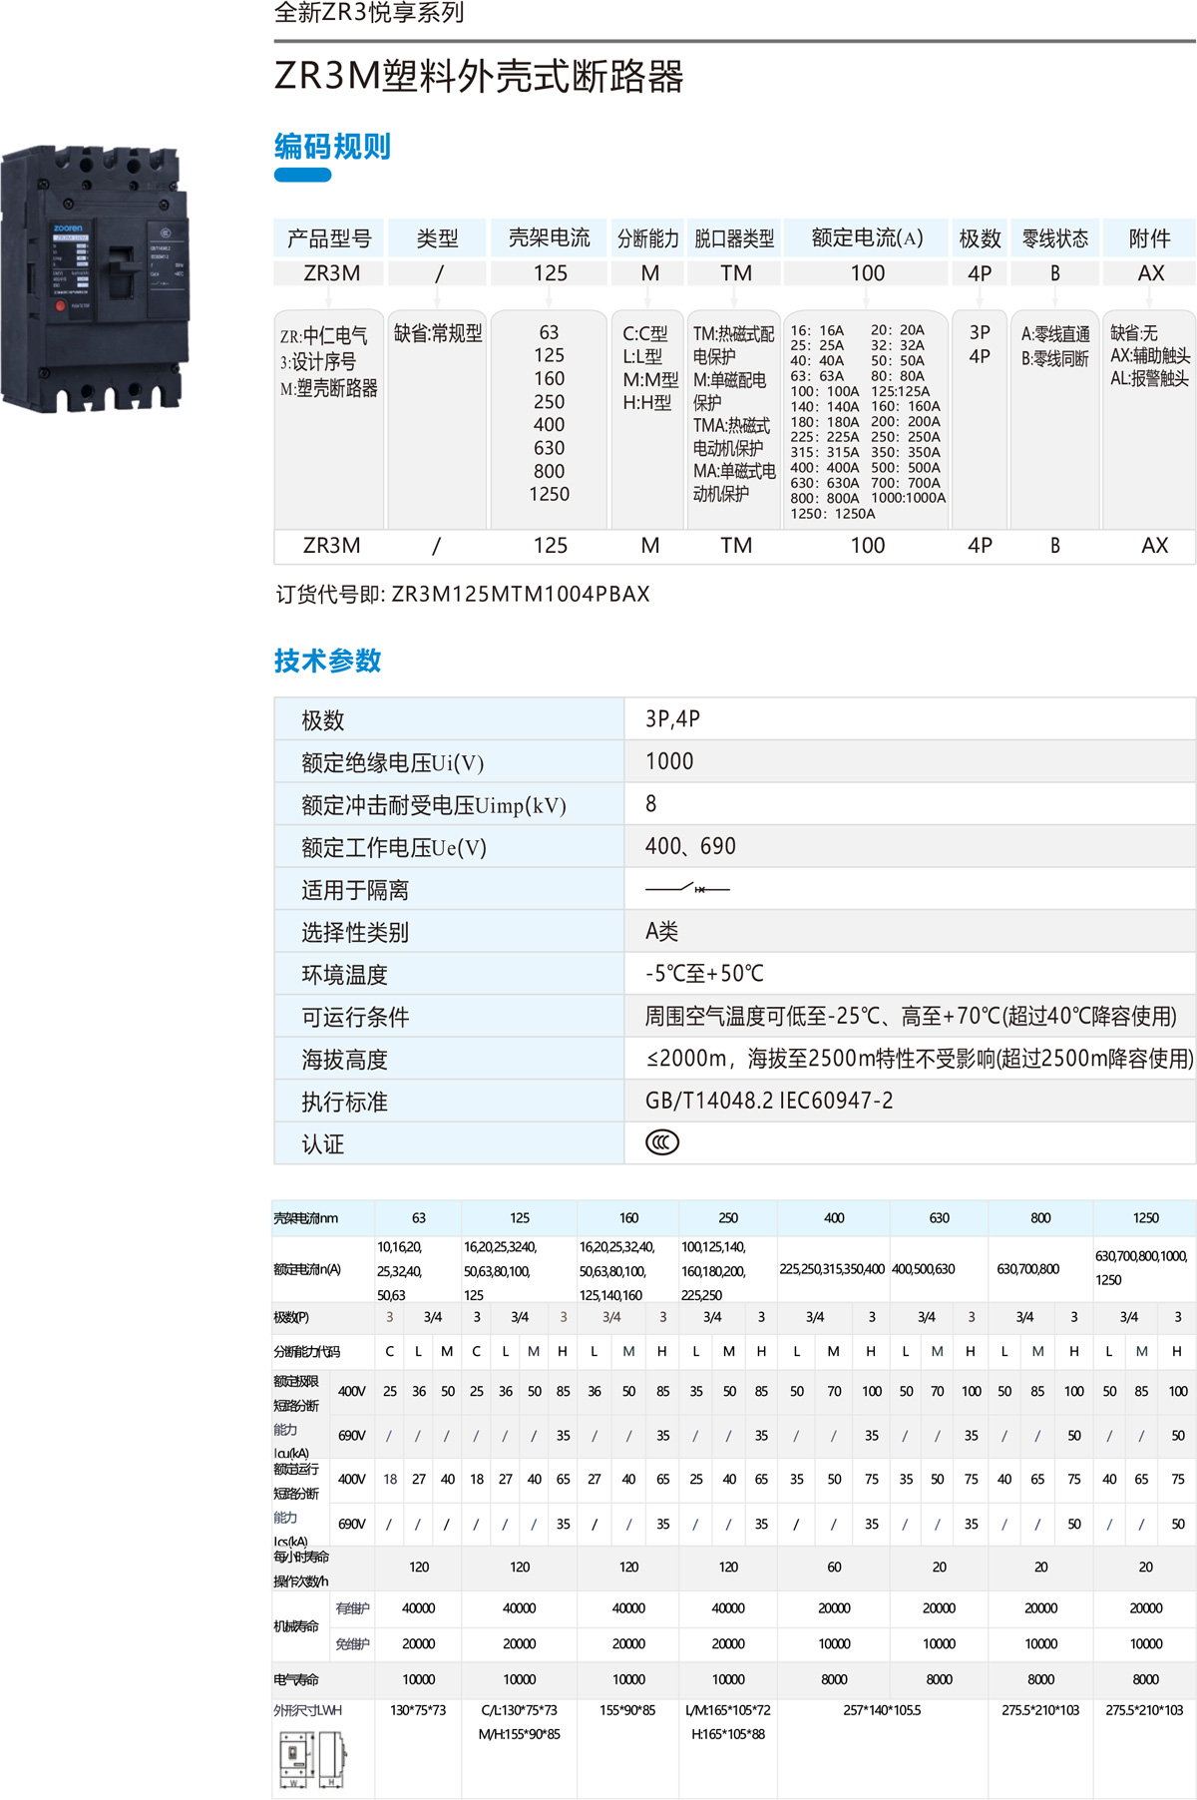Click the 有维护 mechanical life sub-label
The height and width of the screenshot is (1800, 1197).
352,1608
